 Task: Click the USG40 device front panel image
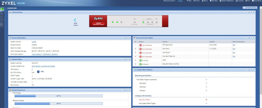click(x=129, y=21)
